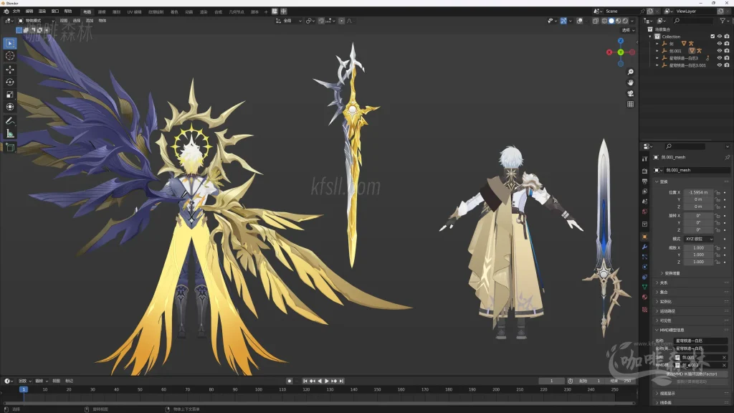Play the animation forward
The height and width of the screenshot is (413, 734).
[327, 381]
